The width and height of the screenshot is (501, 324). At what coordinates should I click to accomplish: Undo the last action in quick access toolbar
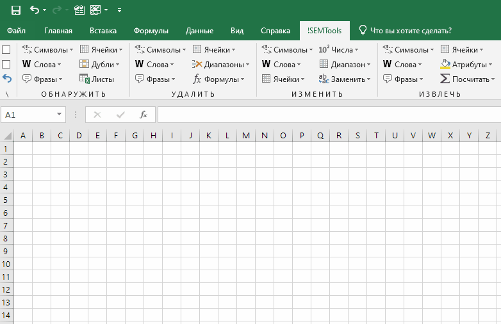pos(35,10)
